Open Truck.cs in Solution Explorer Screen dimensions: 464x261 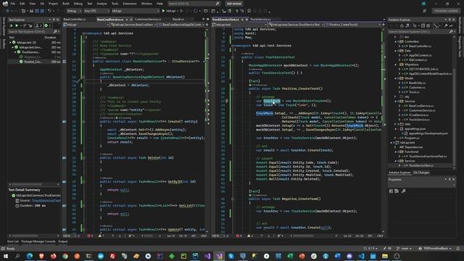(x=414, y=92)
